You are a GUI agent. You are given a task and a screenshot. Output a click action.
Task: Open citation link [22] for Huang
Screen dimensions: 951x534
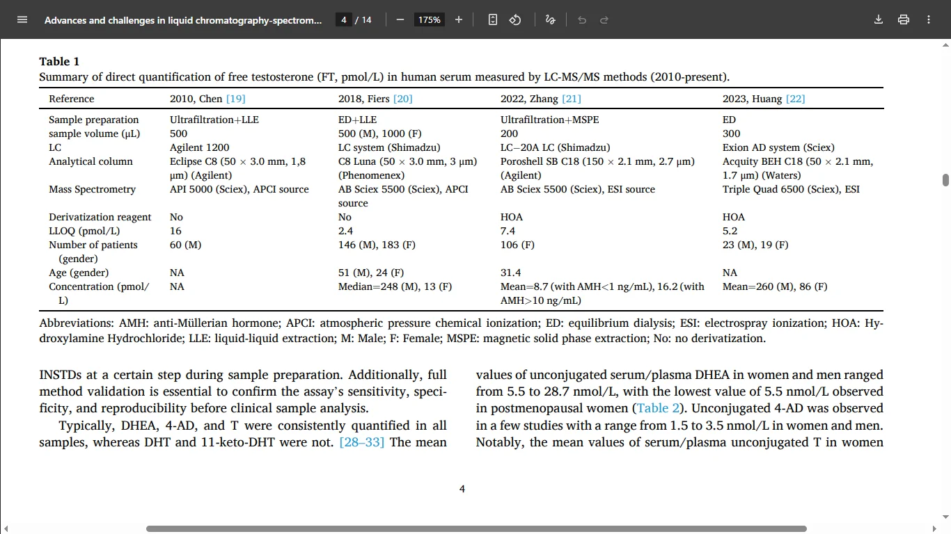pos(795,99)
